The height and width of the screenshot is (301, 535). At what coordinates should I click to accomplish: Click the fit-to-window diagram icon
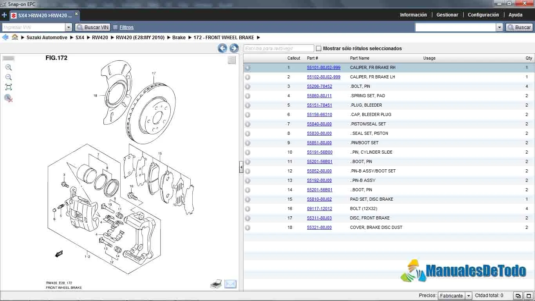(x=9, y=87)
